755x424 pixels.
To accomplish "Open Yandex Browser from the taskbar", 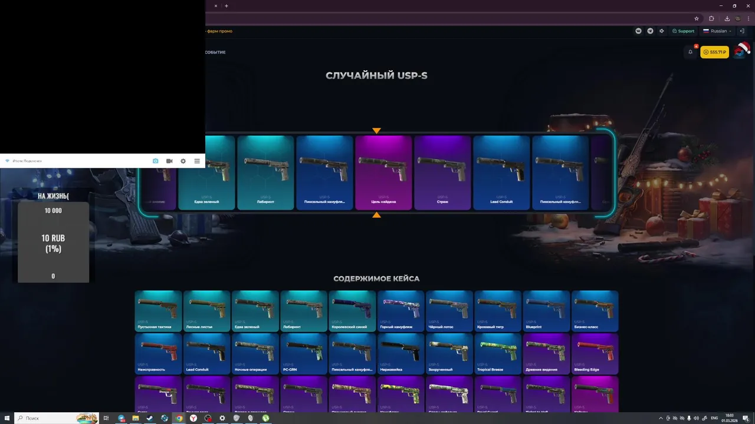I will (x=193, y=418).
